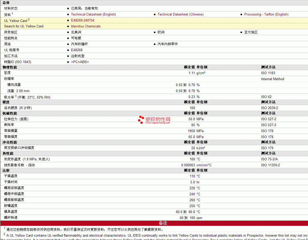
Task: Click the 简支梁缺口冲击强度 row label
Action: [x=19, y=148]
